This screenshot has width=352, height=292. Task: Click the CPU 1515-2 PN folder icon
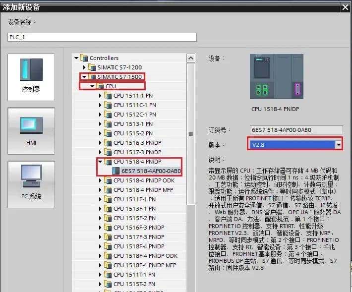[x=108, y=133]
